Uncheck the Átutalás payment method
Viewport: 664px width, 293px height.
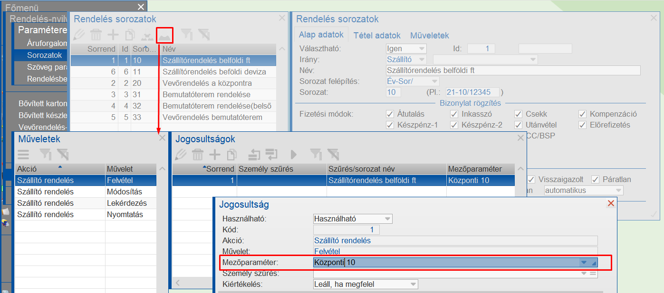[x=390, y=113]
